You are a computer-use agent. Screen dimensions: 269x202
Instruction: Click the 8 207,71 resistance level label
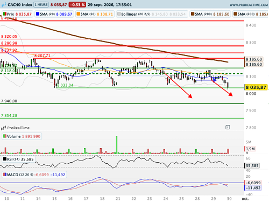pos(43,55)
